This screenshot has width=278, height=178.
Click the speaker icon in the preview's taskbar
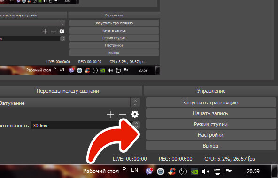click(x=110, y=71)
